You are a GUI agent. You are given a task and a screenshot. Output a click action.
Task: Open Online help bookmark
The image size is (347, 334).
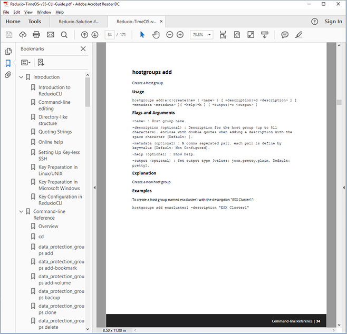[51, 142]
